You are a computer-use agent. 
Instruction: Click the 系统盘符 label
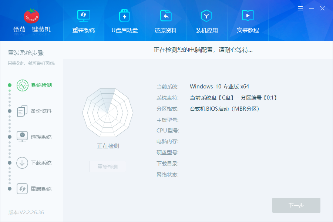point(167,98)
